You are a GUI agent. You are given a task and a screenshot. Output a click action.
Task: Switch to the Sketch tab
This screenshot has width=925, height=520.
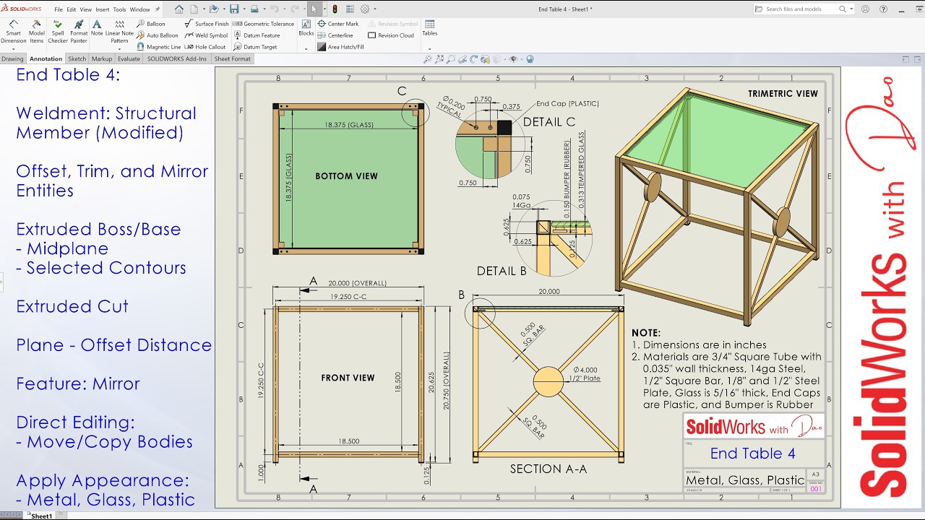(x=77, y=59)
